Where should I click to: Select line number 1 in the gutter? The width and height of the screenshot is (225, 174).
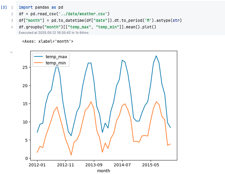click(x=12, y=7)
